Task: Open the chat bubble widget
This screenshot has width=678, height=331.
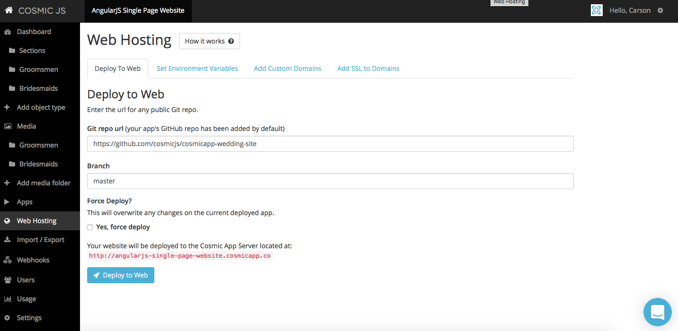Action: coord(658,312)
